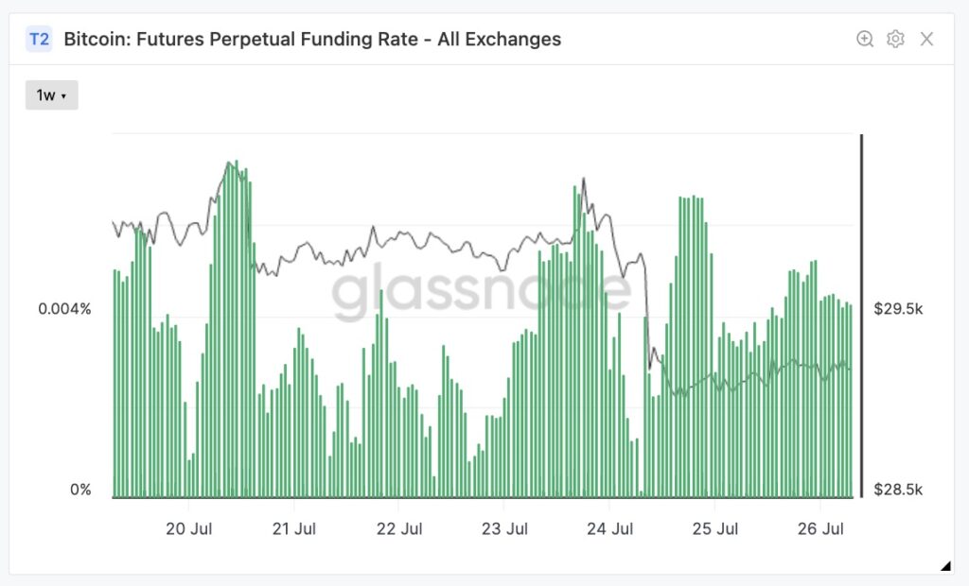Viewport: 969px width, 586px height.
Task: Click the $29.5k price axis label
Action: [895, 309]
